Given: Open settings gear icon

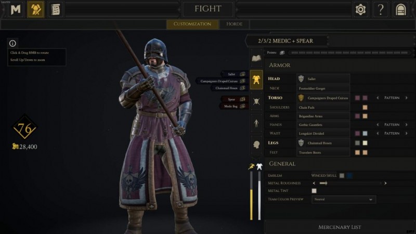Looking at the screenshot, I should pos(360,9).
